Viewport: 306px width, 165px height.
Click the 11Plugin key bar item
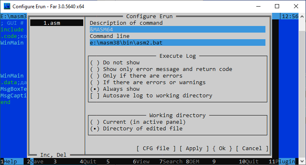(x=284, y=162)
